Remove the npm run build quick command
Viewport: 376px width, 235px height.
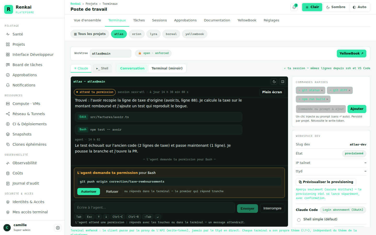coord(327,99)
